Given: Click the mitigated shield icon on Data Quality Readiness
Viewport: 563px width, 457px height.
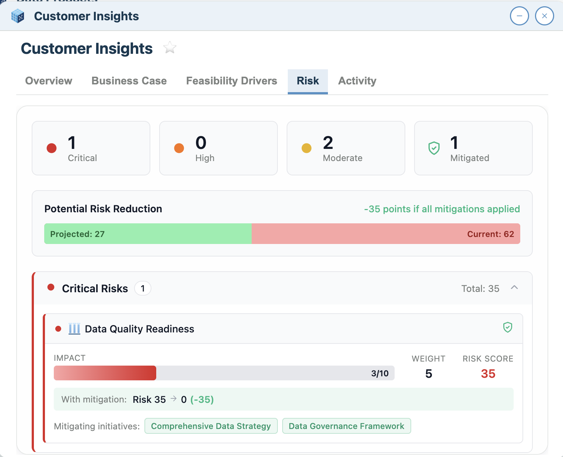Looking at the screenshot, I should click(507, 327).
